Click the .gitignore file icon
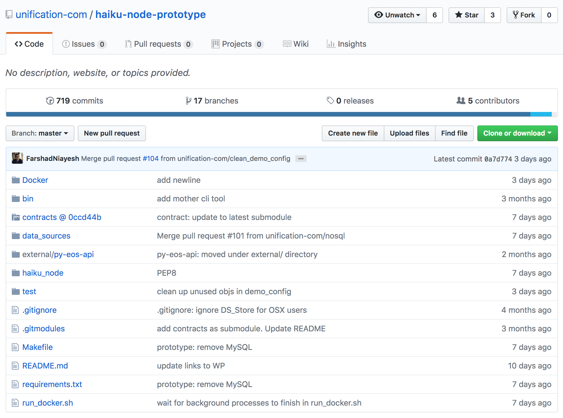 (x=15, y=310)
